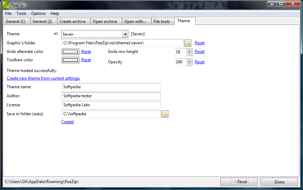The image size is (303, 190).
Task: Decrease the Opacity value
Action: pos(190,64)
